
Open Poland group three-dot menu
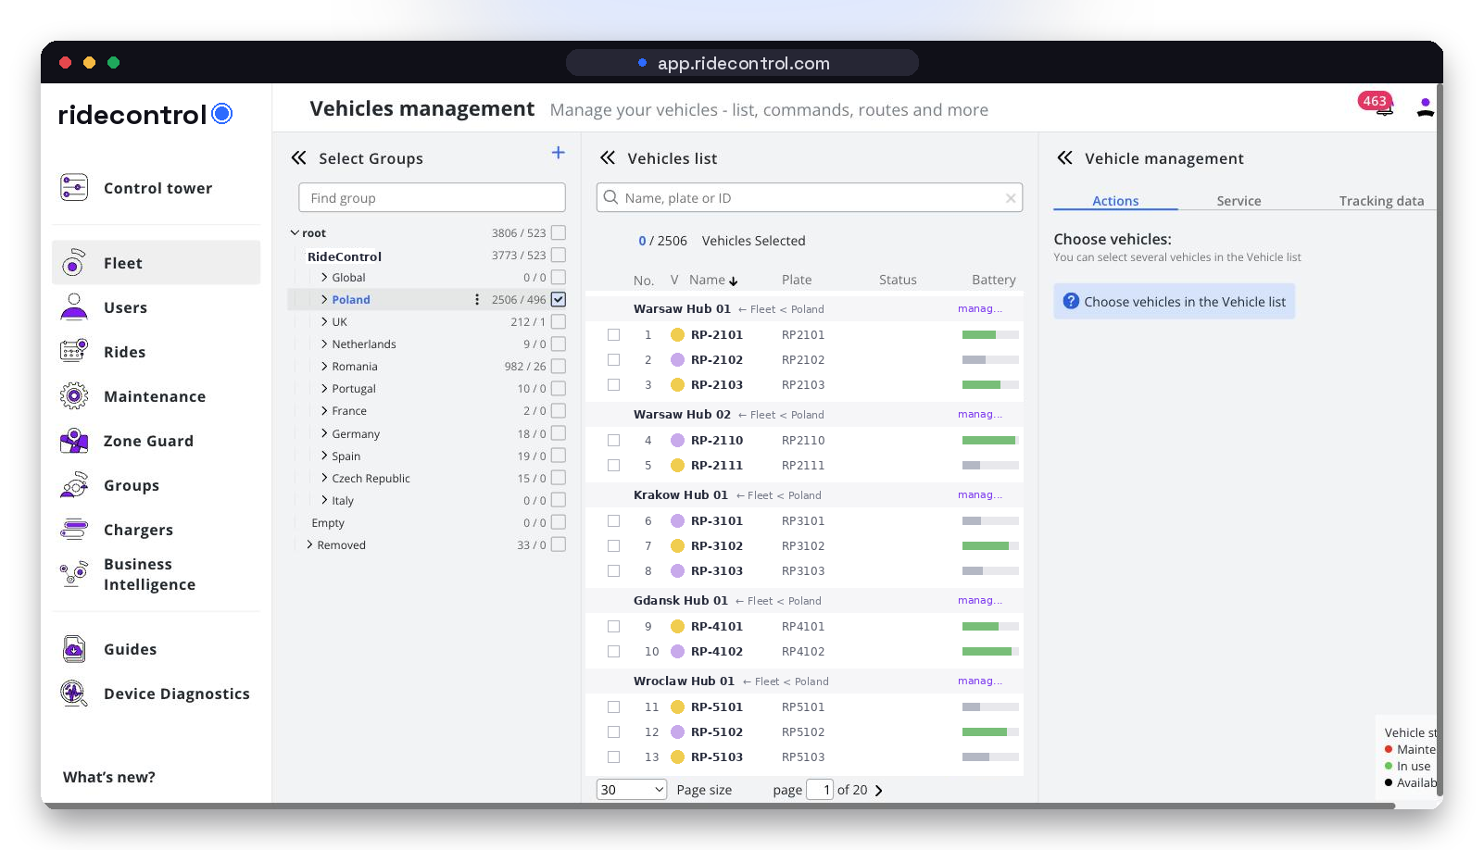(477, 299)
